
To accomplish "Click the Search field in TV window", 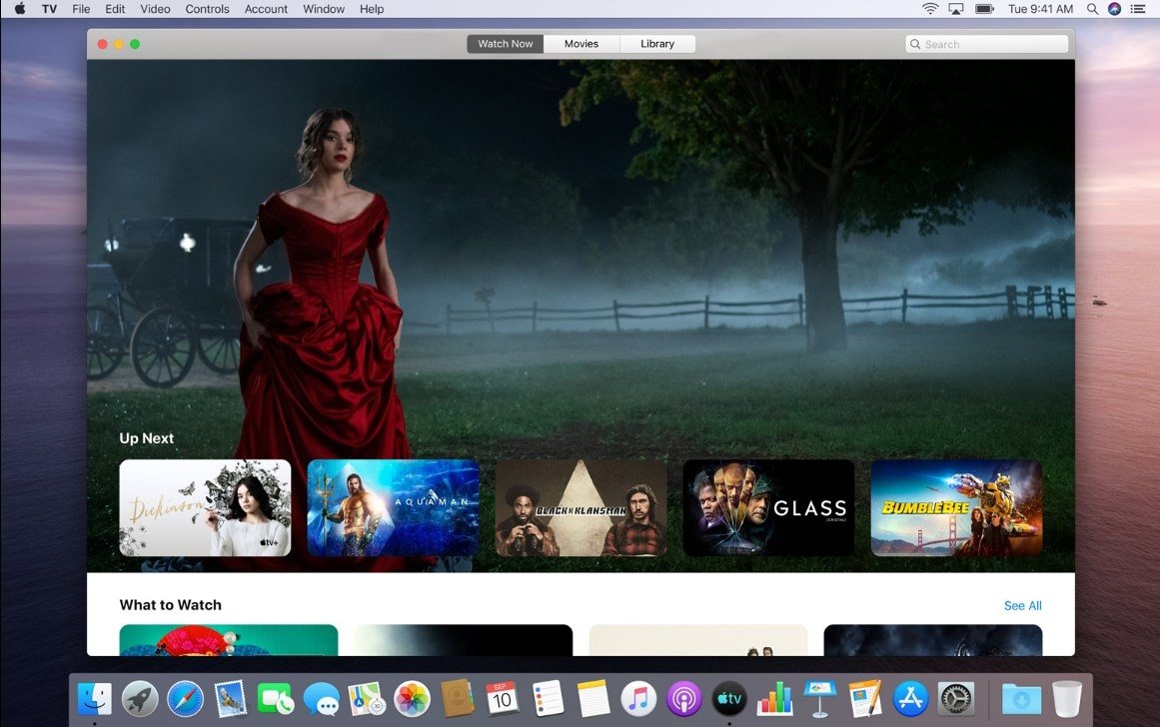I will [987, 44].
